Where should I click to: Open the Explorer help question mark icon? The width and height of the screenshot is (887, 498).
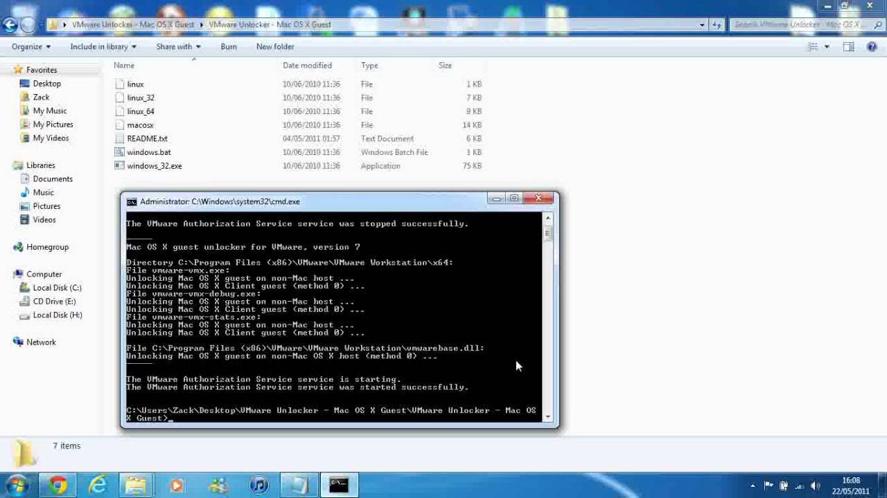pos(872,46)
